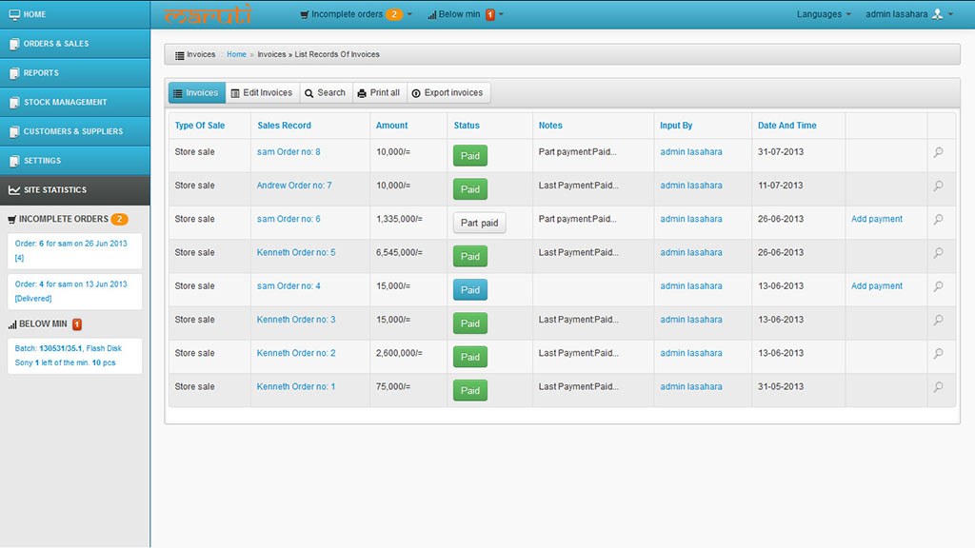Viewport: 975px width, 548px height.
Task: Open the sam Order no: 8 sales record
Action: (289, 151)
